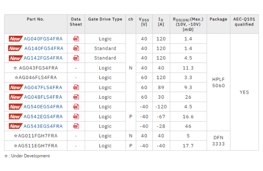This screenshot has height=171, width=263.
Task: Open the AG543EGS4FRA product link
Action: pyautogui.click(x=43, y=126)
